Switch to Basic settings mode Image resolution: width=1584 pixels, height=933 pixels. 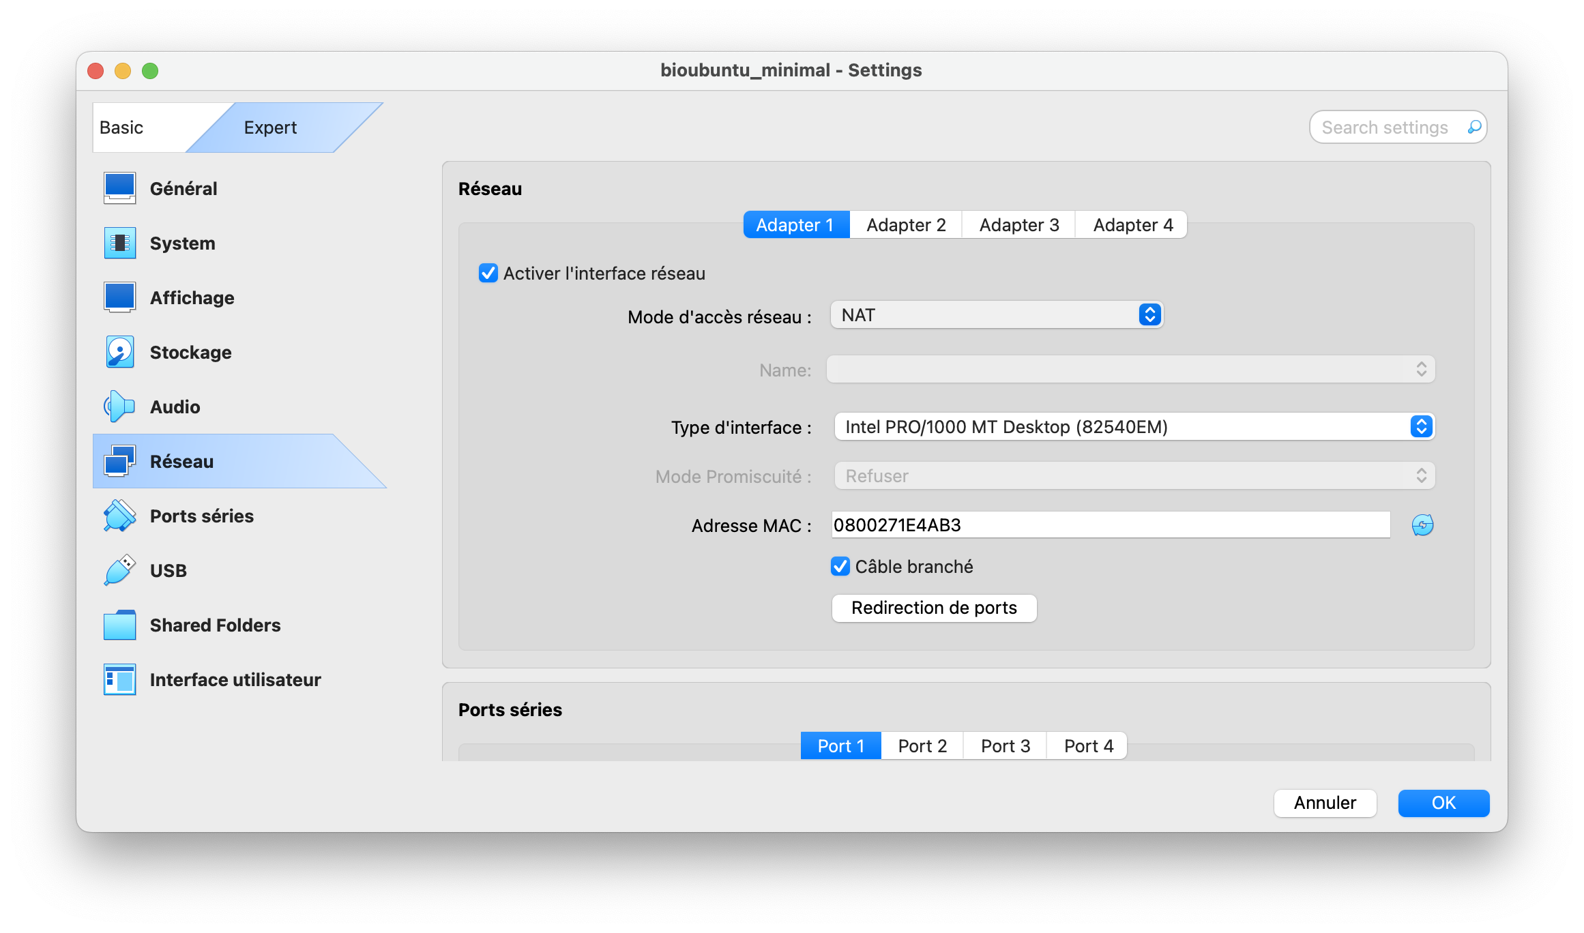(121, 128)
